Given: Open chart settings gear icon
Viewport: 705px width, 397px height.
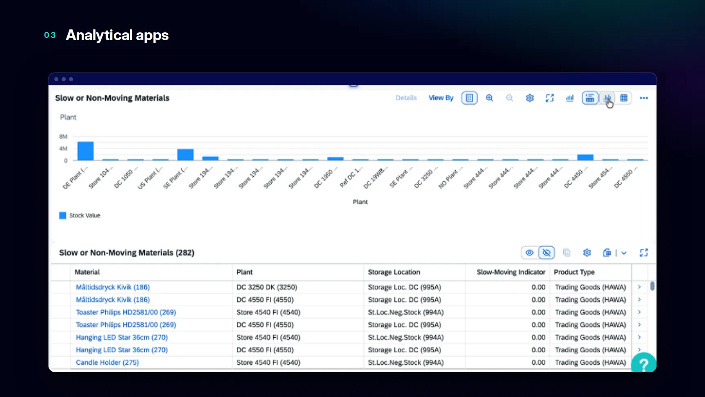Looking at the screenshot, I should point(530,98).
